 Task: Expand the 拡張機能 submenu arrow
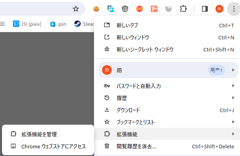[x=233, y=134]
